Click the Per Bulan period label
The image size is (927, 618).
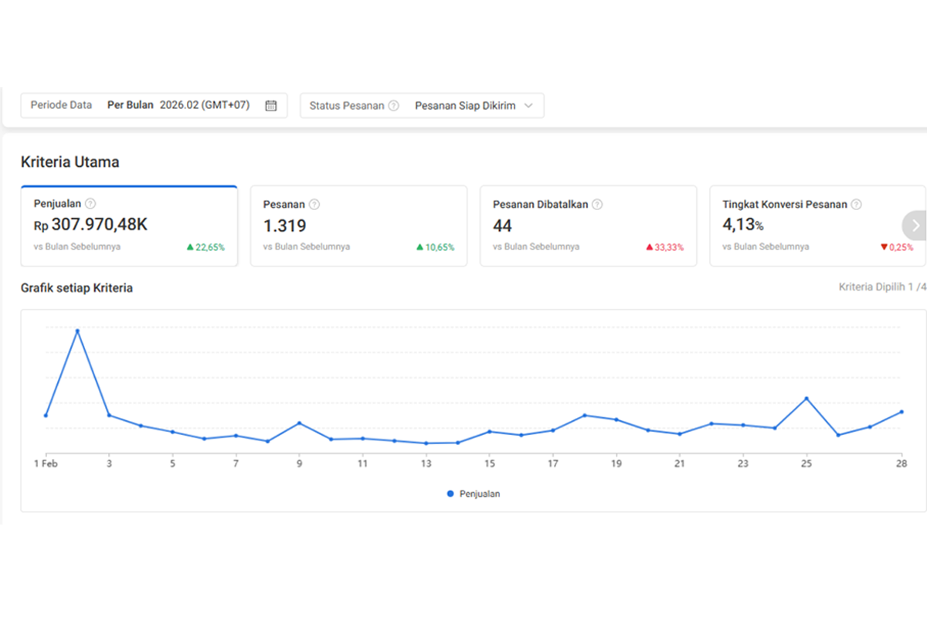pos(131,105)
